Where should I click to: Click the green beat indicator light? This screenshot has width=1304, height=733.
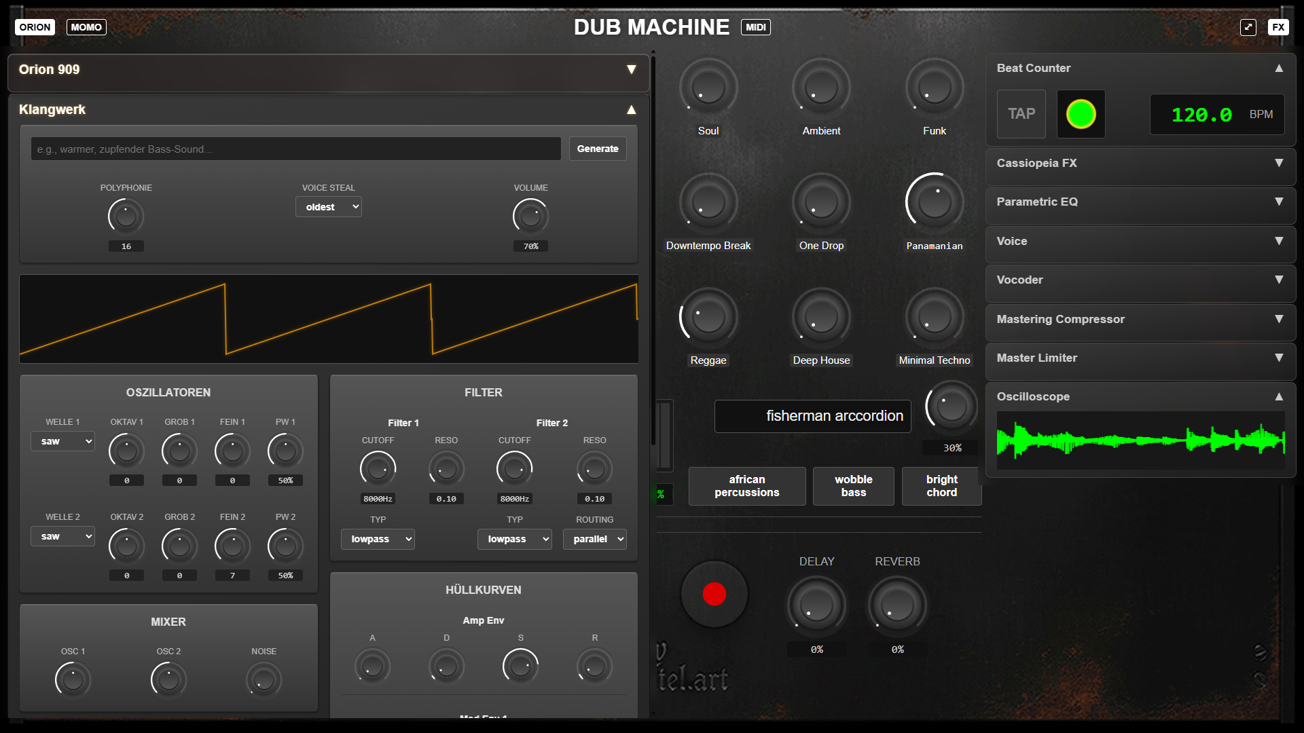1081,114
